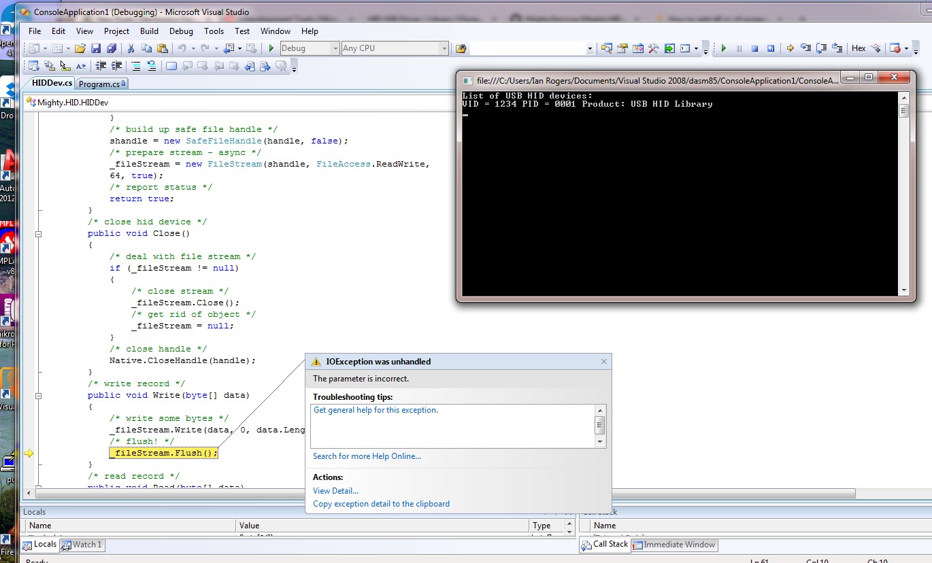Viewport: 932px width, 563px height.
Task: Open the Toolbox hammer-and-wrench icon
Action: [654, 48]
